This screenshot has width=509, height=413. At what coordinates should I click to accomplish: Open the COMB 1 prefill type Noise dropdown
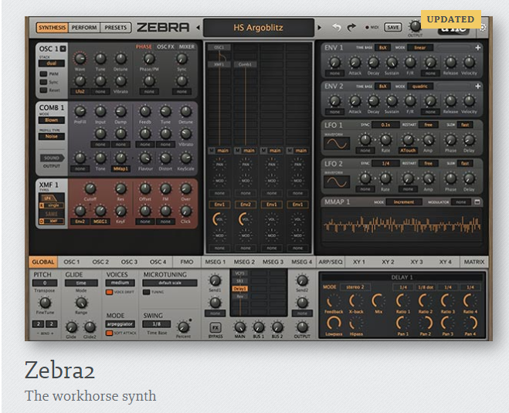[52, 137]
